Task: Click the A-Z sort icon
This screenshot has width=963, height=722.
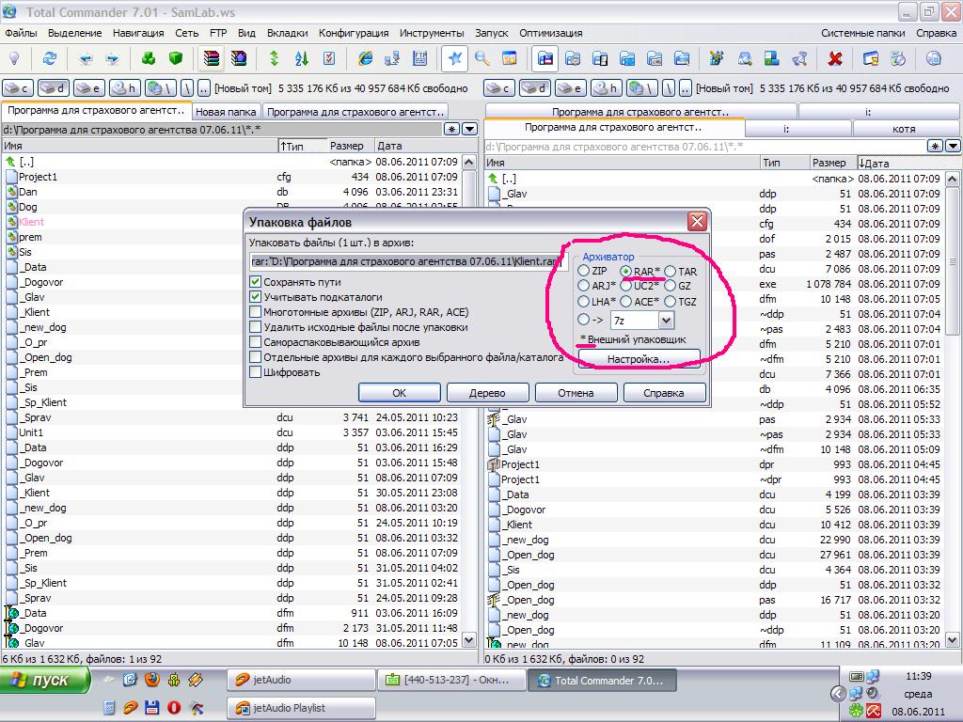Action: point(302,59)
